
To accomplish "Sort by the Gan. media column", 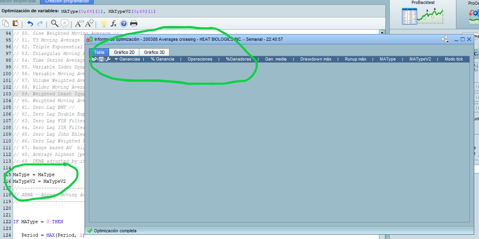I will (x=276, y=59).
